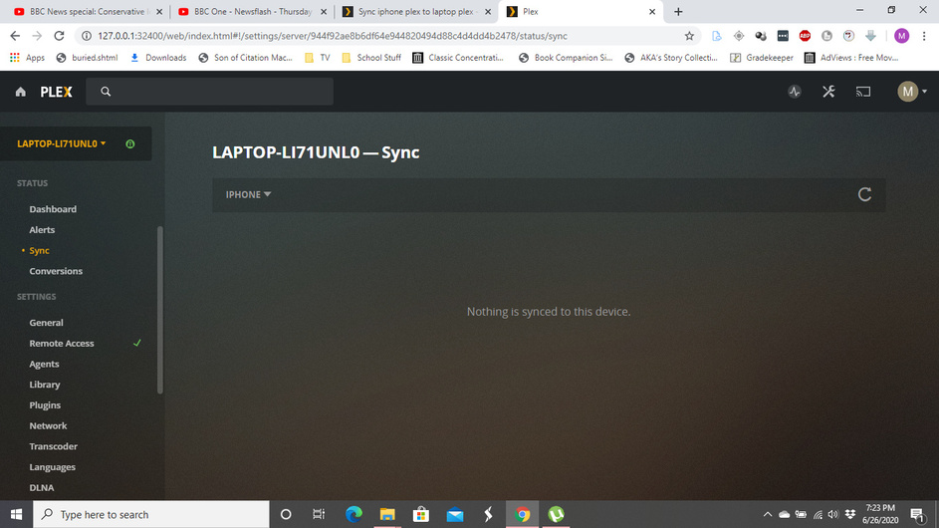Open the Plex activity indicator icon
The height and width of the screenshot is (528, 939).
pyautogui.click(x=795, y=92)
